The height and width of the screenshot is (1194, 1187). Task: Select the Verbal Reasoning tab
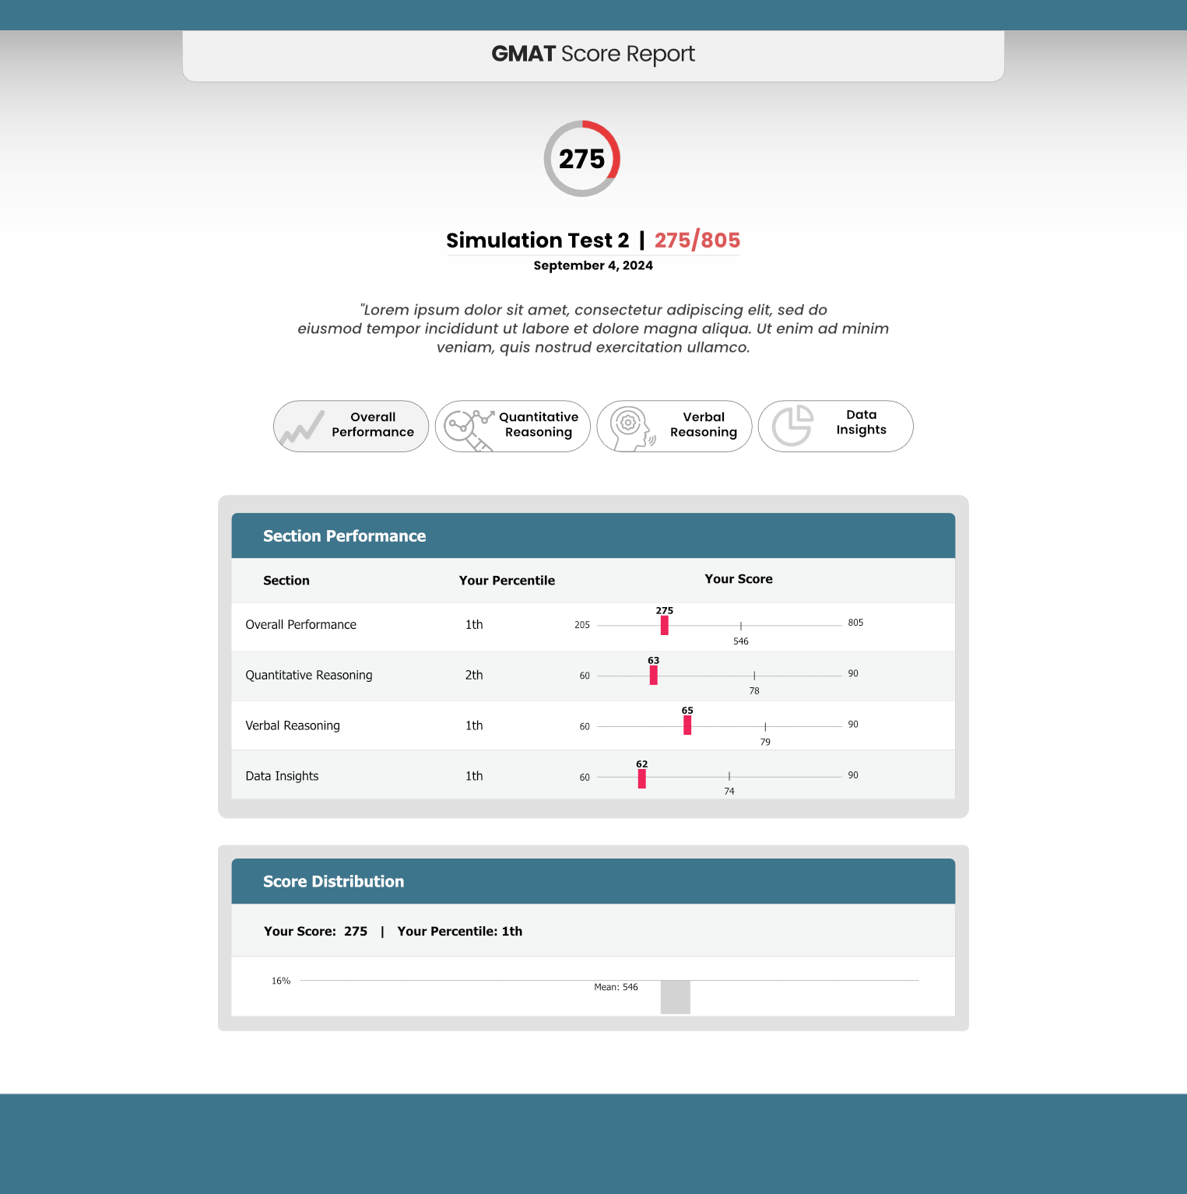pyautogui.click(x=674, y=426)
